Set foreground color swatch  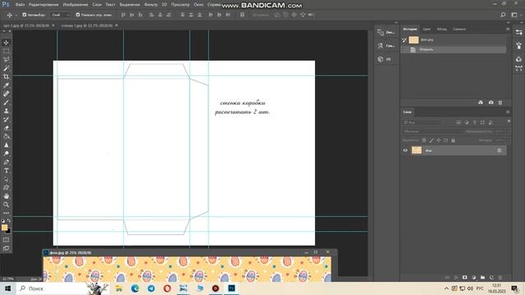pos(4,228)
